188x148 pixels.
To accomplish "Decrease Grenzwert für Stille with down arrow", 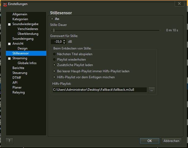I will click(x=64, y=43).
